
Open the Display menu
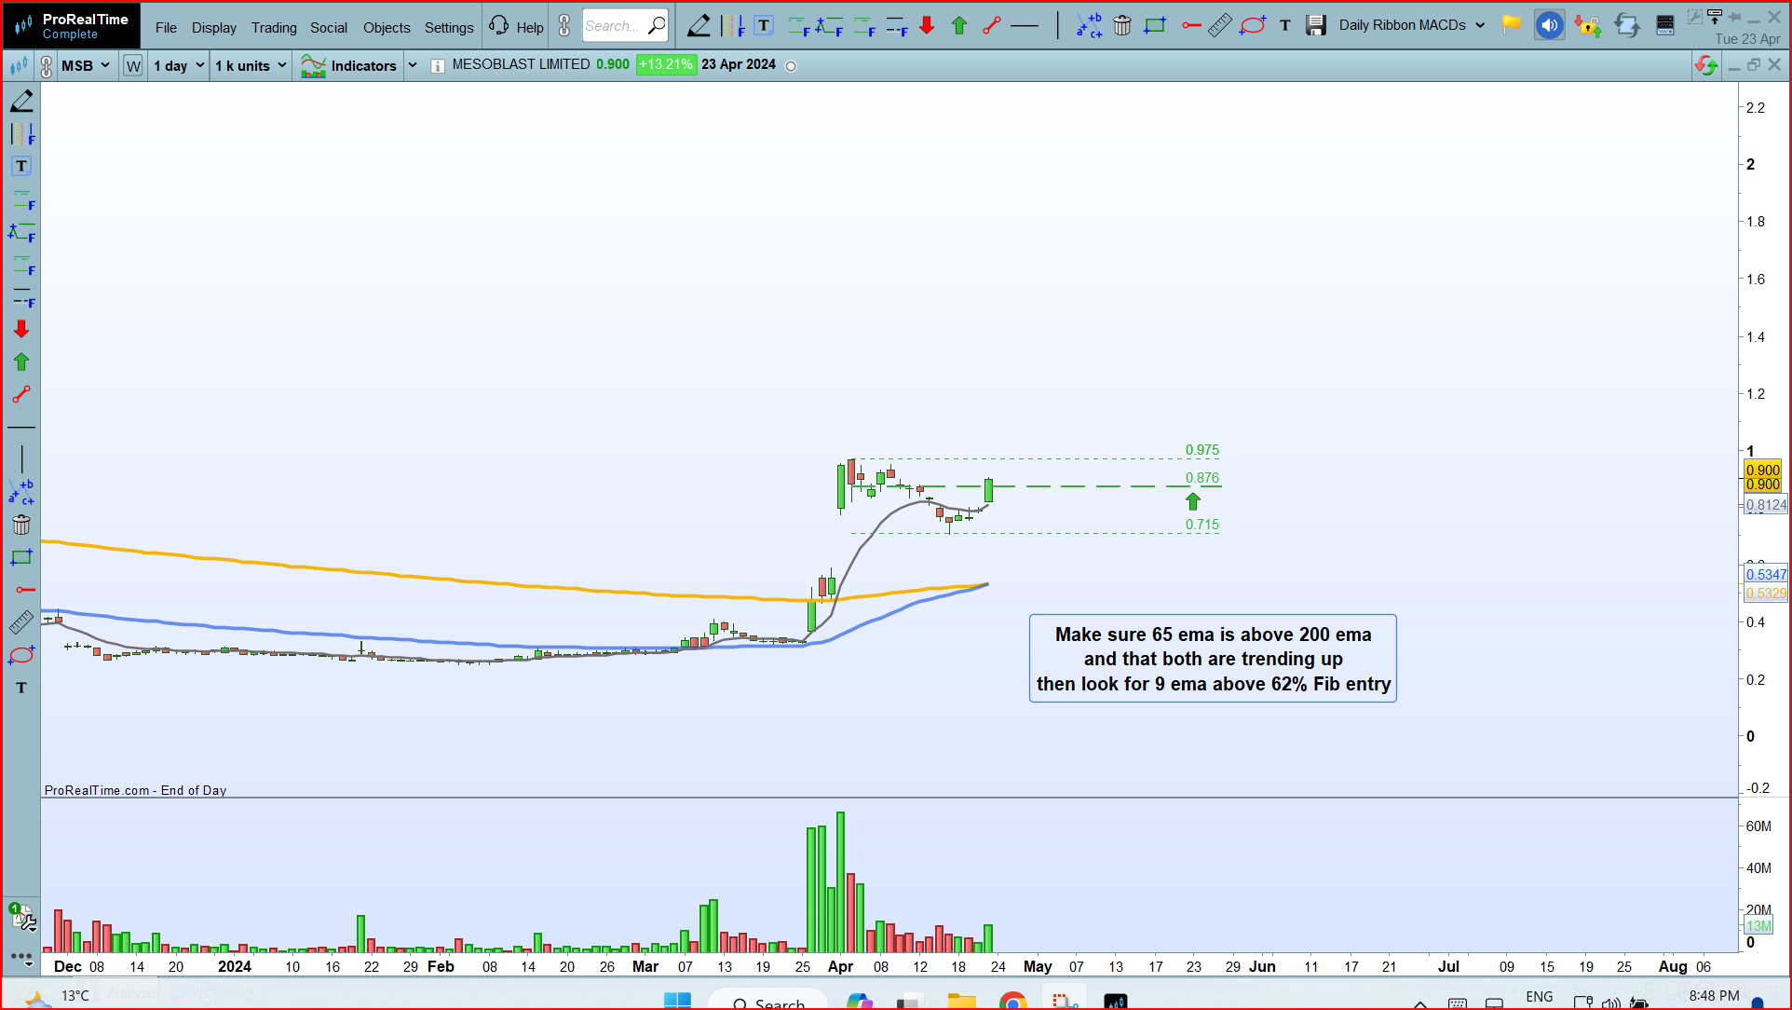pyautogui.click(x=214, y=27)
